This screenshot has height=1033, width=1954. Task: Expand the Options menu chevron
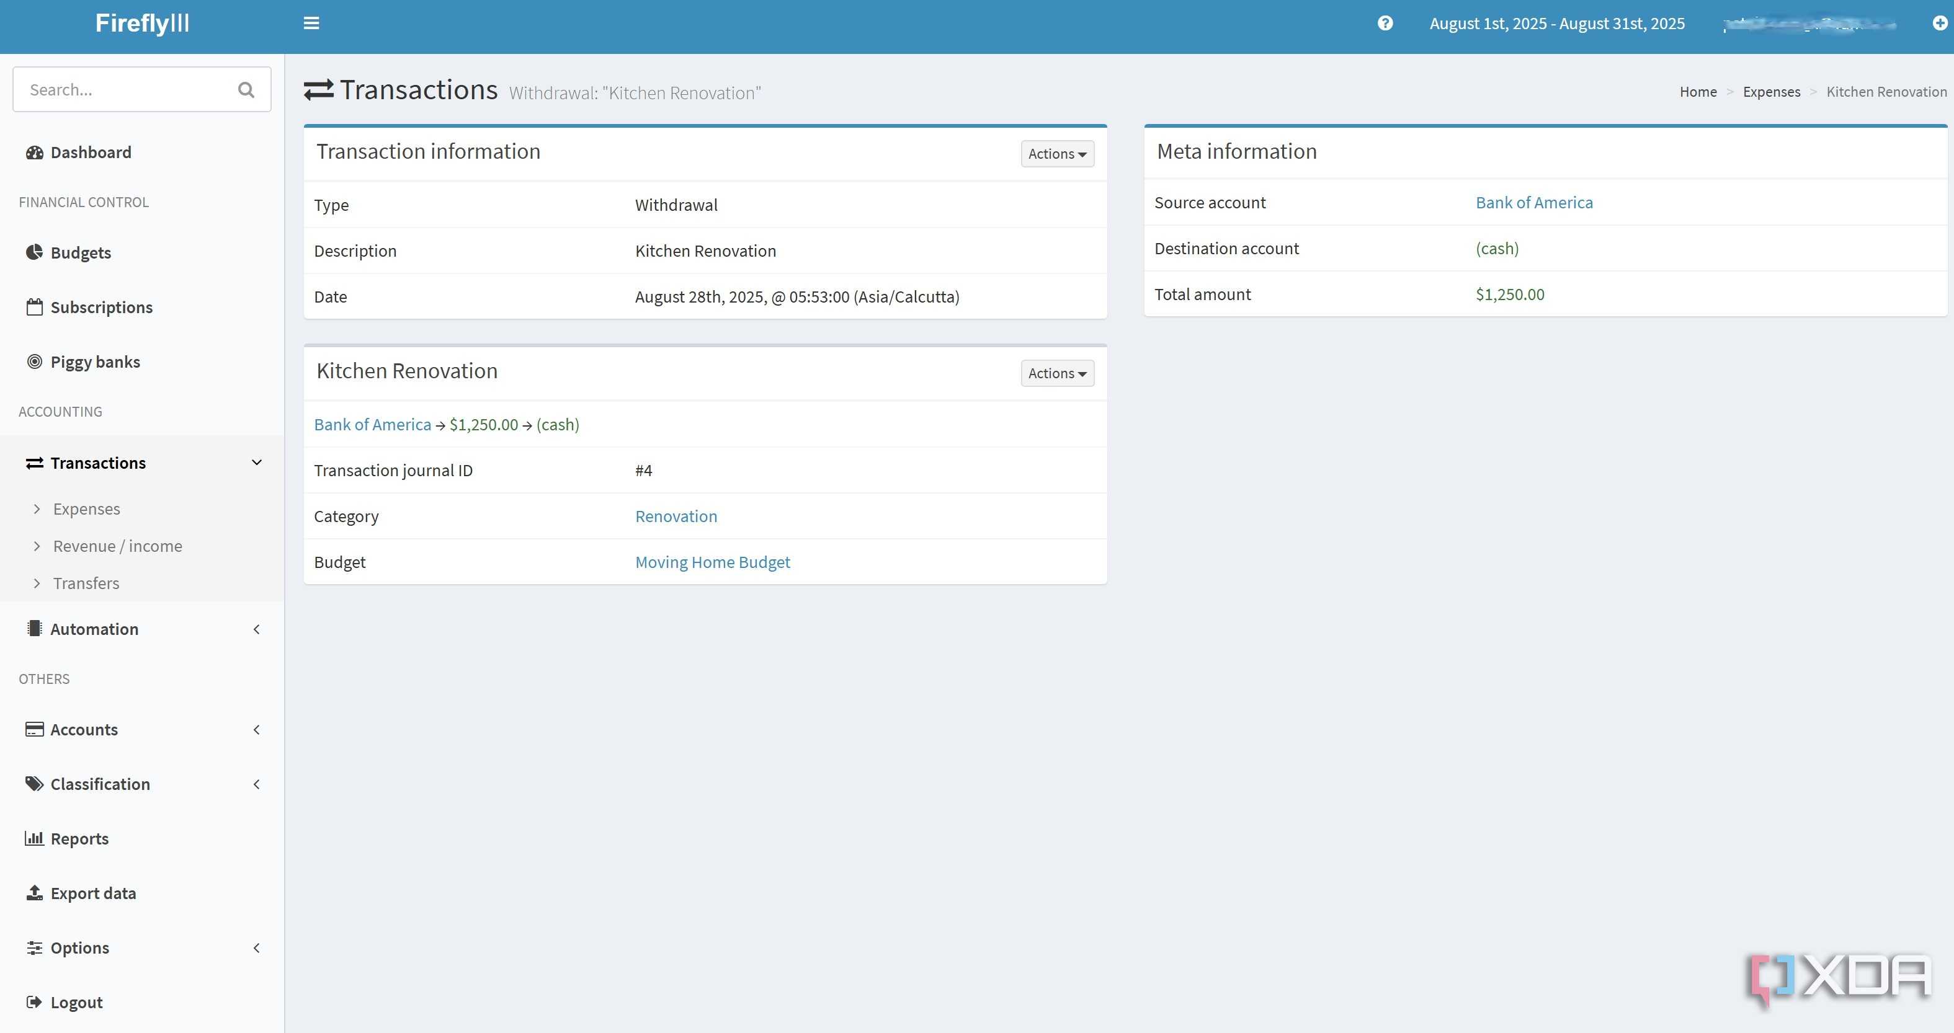pyautogui.click(x=256, y=947)
